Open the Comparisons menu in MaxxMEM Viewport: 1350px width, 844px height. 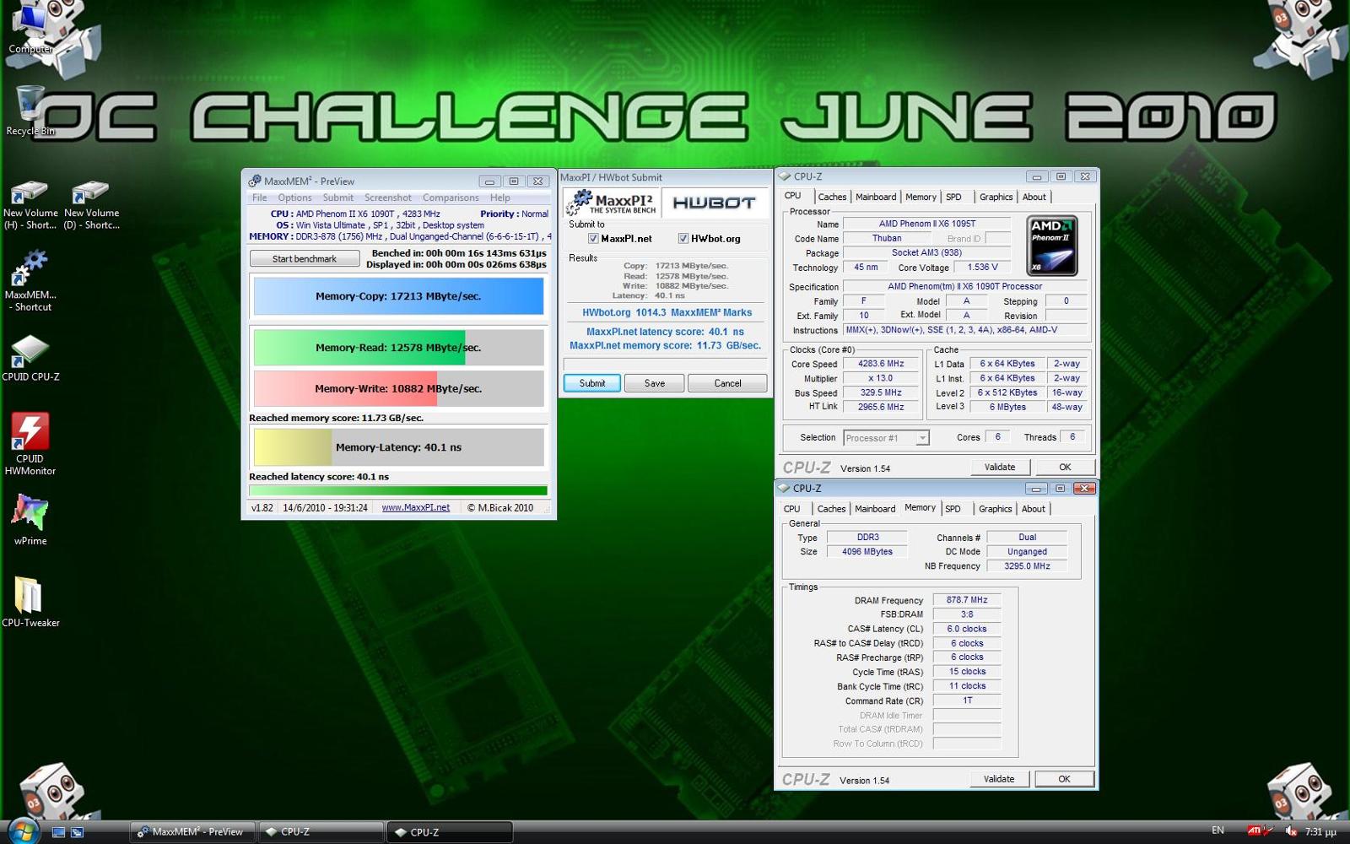(x=451, y=197)
